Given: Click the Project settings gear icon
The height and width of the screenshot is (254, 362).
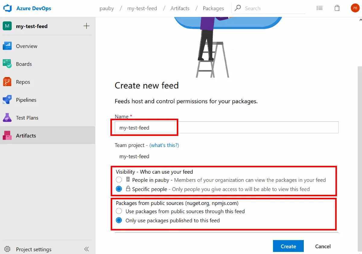Looking at the screenshot, I should [7, 249].
